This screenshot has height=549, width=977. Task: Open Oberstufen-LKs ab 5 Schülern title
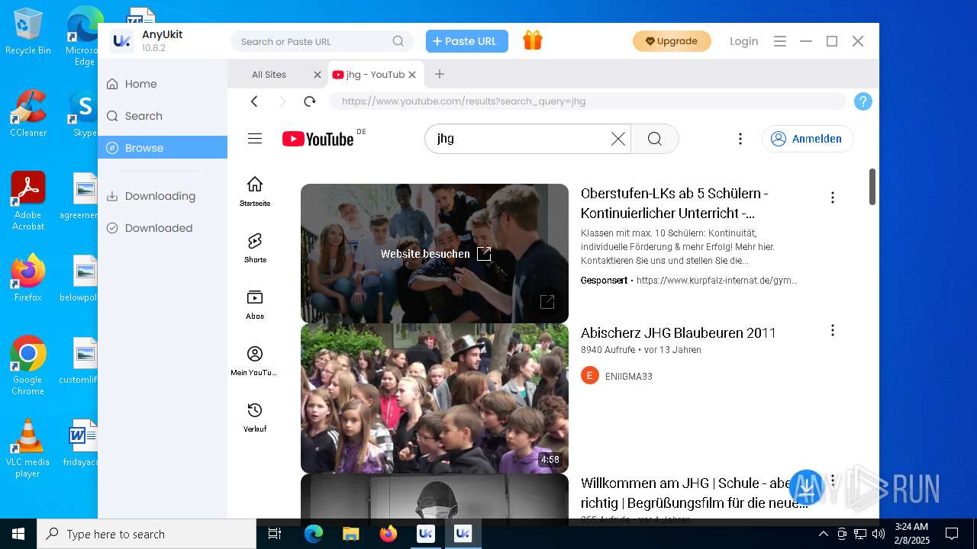pos(675,203)
